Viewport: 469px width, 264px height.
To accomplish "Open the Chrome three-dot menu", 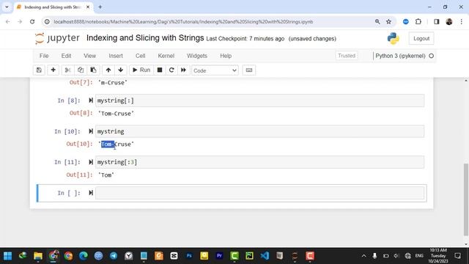I will pyautogui.click(x=461, y=21).
